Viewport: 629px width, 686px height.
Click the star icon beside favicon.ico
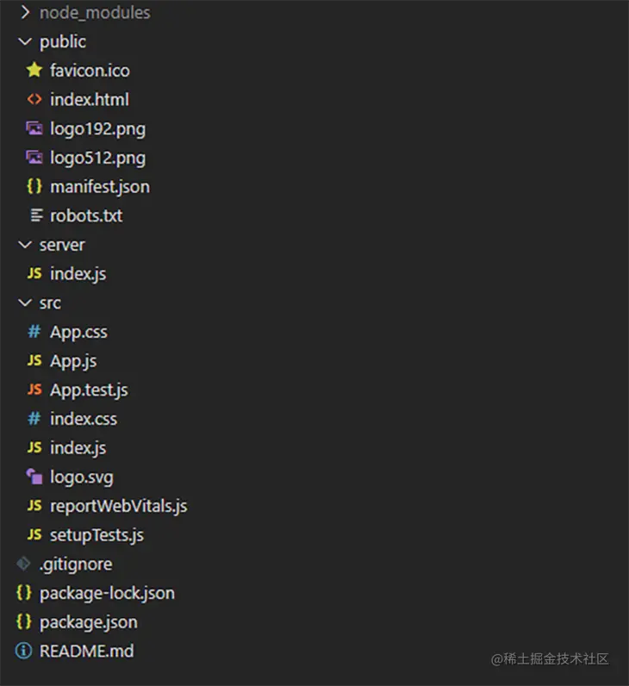(x=34, y=70)
